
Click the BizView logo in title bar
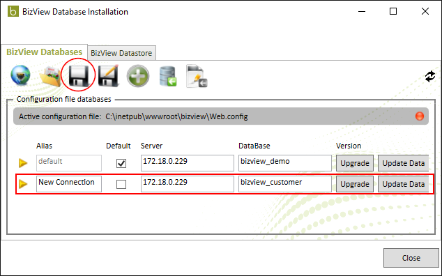(x=13, y=12)
